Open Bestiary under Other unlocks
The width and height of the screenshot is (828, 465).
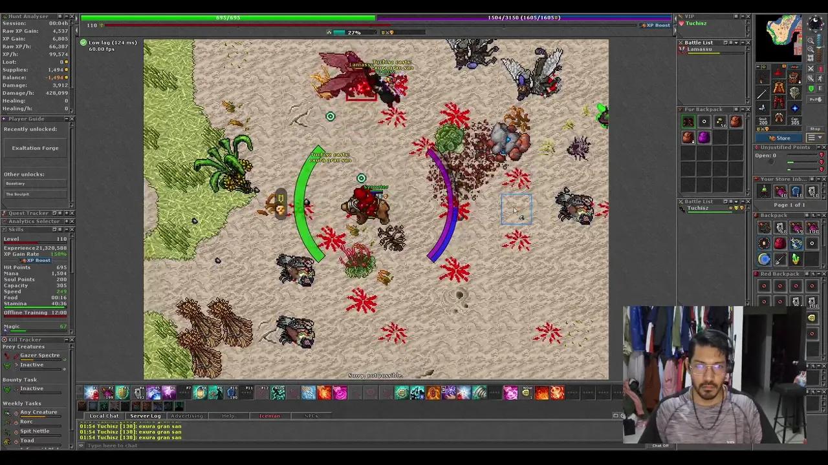point(35,183)
